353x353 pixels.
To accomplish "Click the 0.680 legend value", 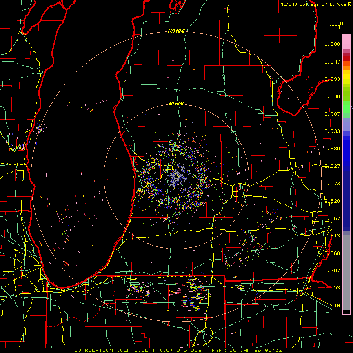I will 332,149.
